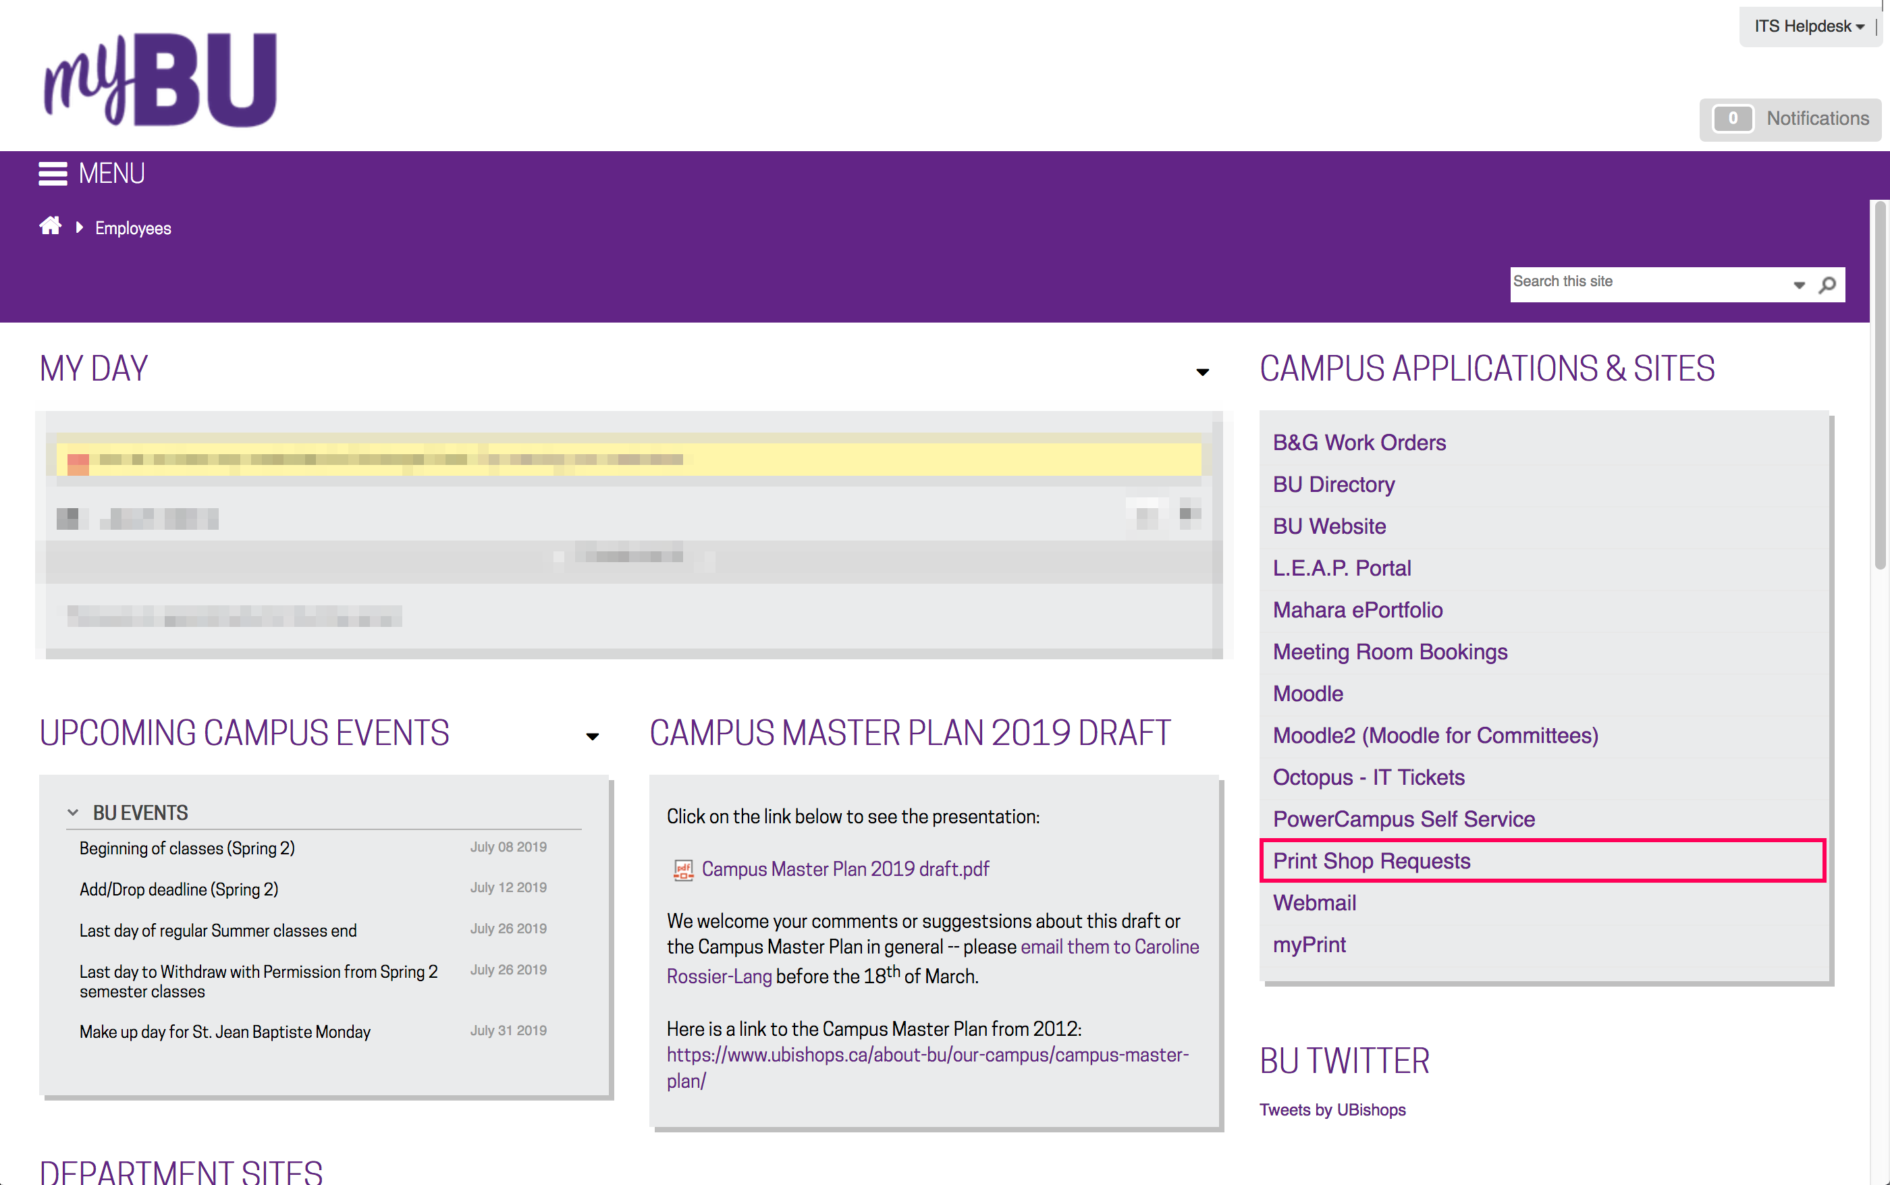Select Make up day for St. Jean Baptiste Monday
This screenshot has width=1890, height=1185.
[225, 1032]
